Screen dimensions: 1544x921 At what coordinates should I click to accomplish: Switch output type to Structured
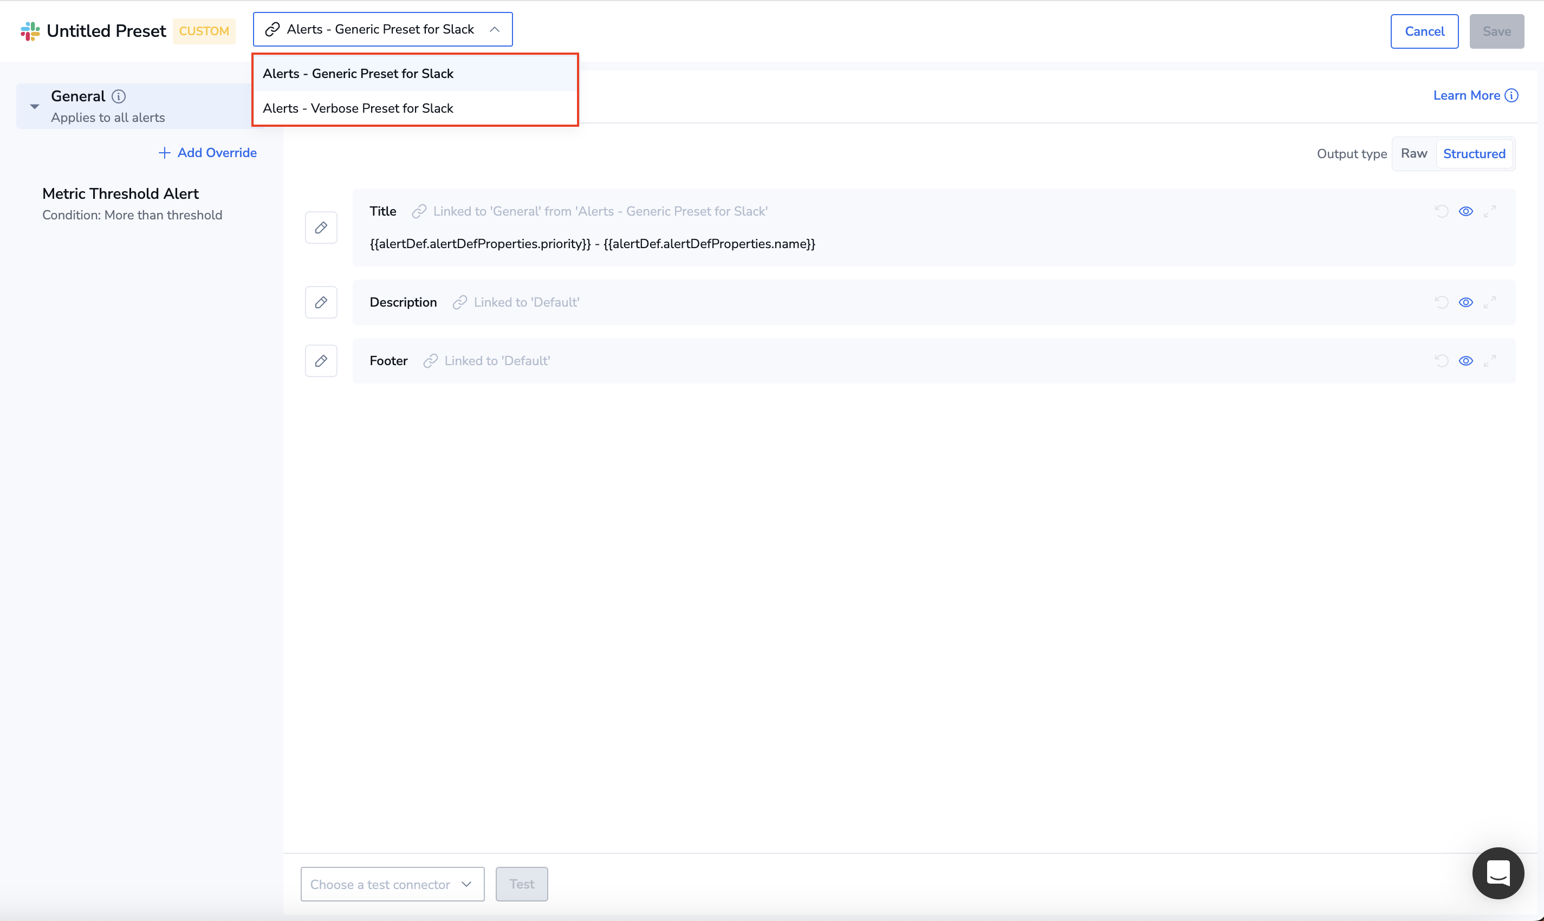click(1474, 153)
